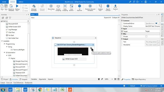Click the zoom magnifier icon in designer
The width and height of the screenshot is (164, 92).
click(102, 79)
